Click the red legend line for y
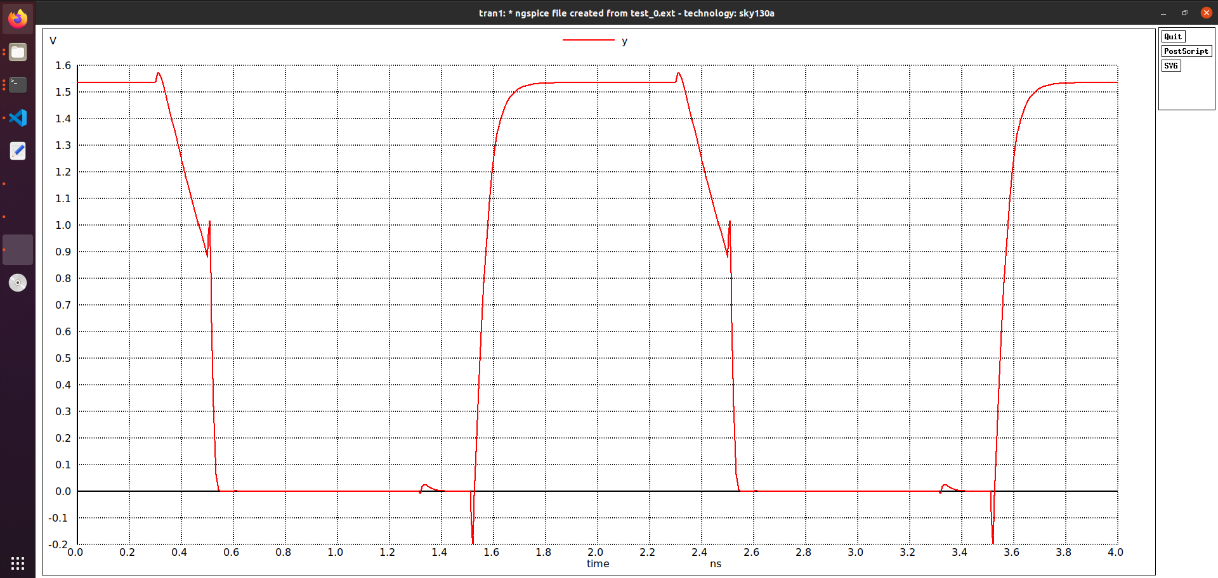This screenshot has height=578, width=1218. [x=589, y=41]
